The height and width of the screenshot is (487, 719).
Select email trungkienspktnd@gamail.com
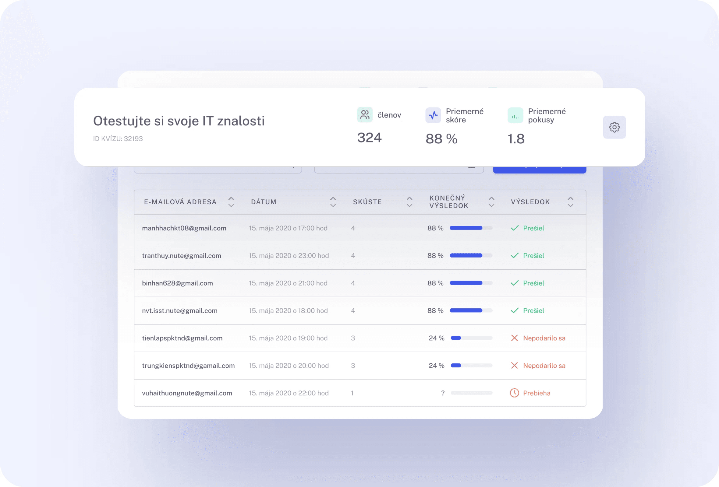(x=188, y=366)
